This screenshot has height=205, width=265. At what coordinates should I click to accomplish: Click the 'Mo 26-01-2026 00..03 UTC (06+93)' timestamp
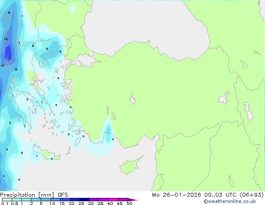coord(208,195)
